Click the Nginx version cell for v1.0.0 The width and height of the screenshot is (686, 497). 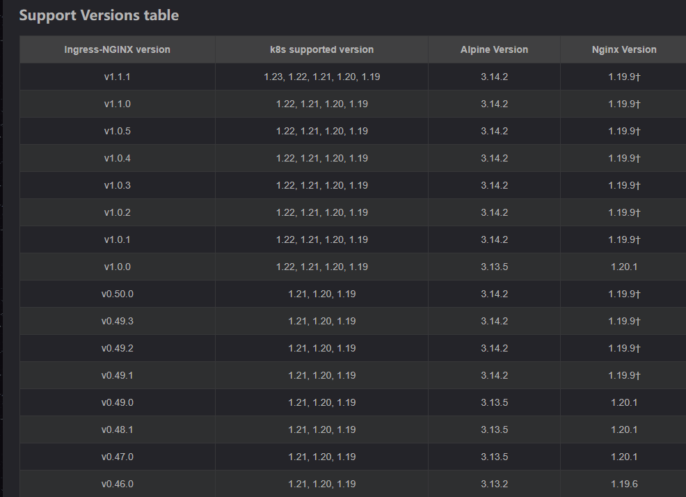click(623, 267)
